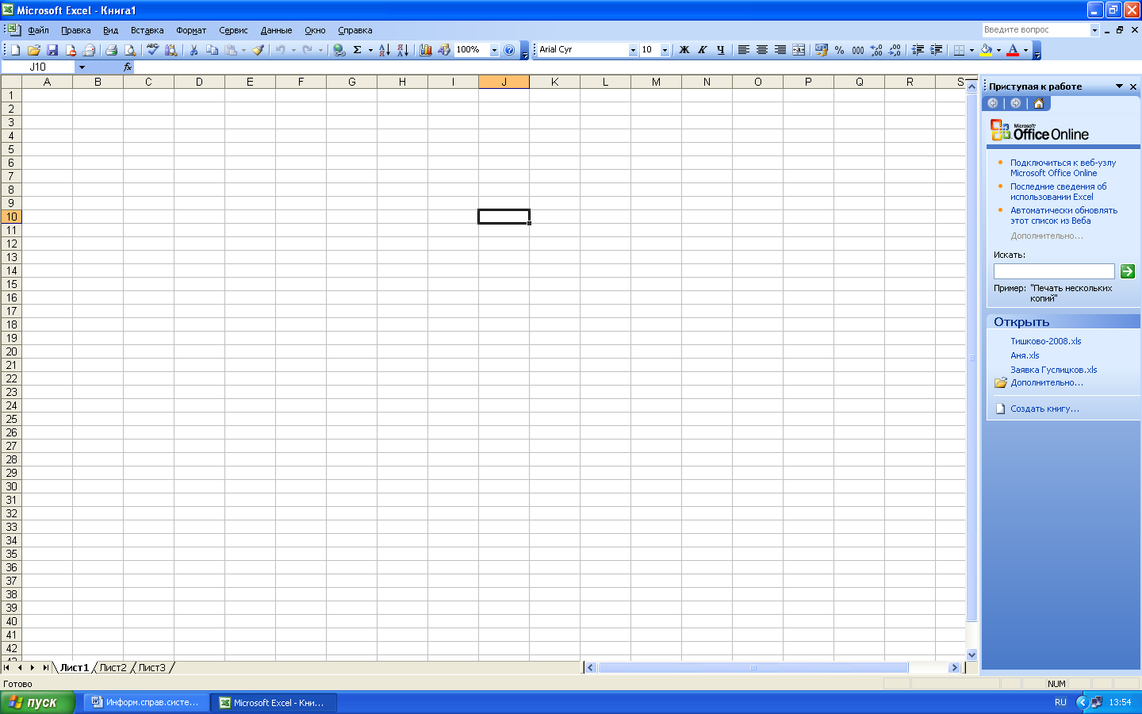Open the Формат menu
The height and width of the screenshot is (714, 1142).
tap(191, 30)
